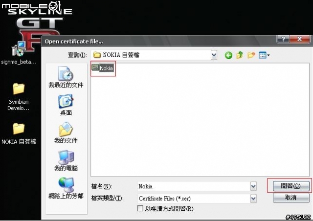
Task: Select the Nokia certificate file
Action: pos(103,68)
